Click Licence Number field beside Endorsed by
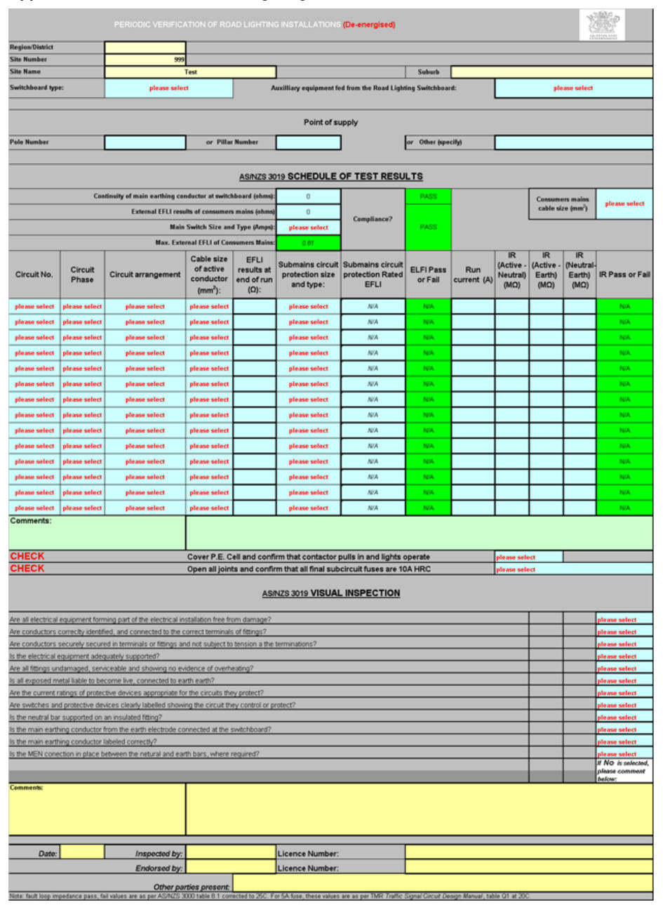The image size is (663, 910). pos(529,868)
